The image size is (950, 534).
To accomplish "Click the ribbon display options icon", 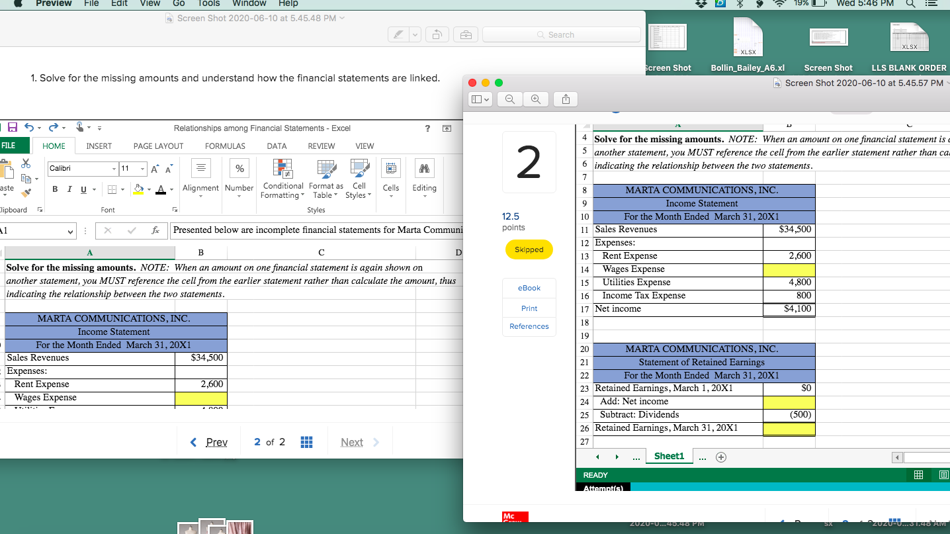I will click(x=447, y=128).
